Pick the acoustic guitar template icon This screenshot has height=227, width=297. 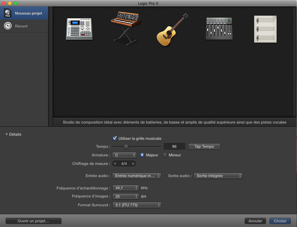point(172,30)
